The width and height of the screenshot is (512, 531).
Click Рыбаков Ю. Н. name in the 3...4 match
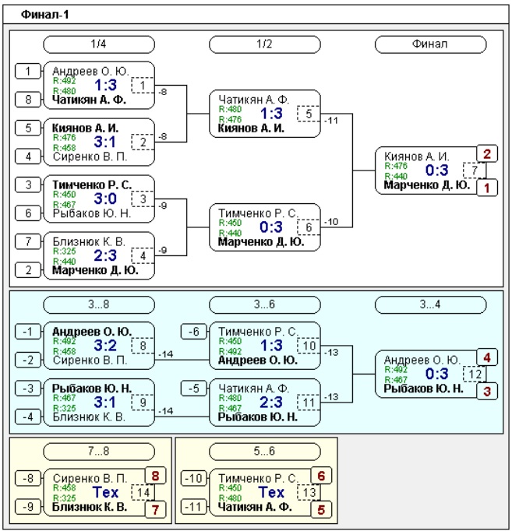tap(424, 389)
